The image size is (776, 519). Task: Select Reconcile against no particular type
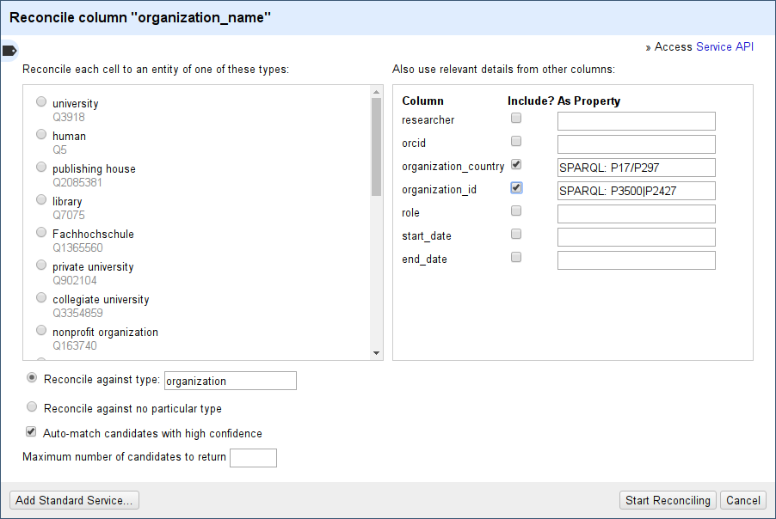(32, 406)
